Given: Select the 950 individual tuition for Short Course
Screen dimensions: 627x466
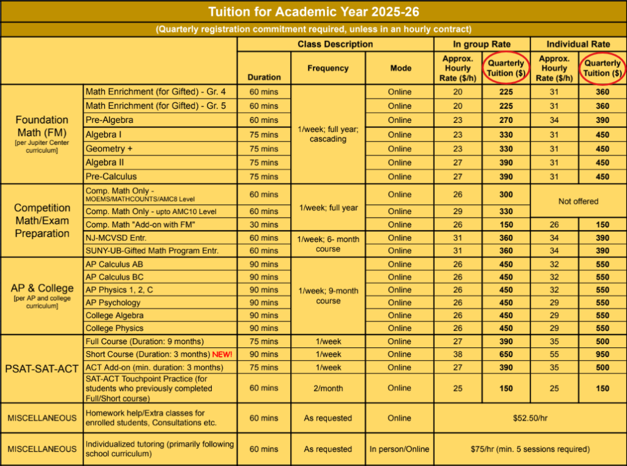Looking at the screenshot, I should (603, 355).
